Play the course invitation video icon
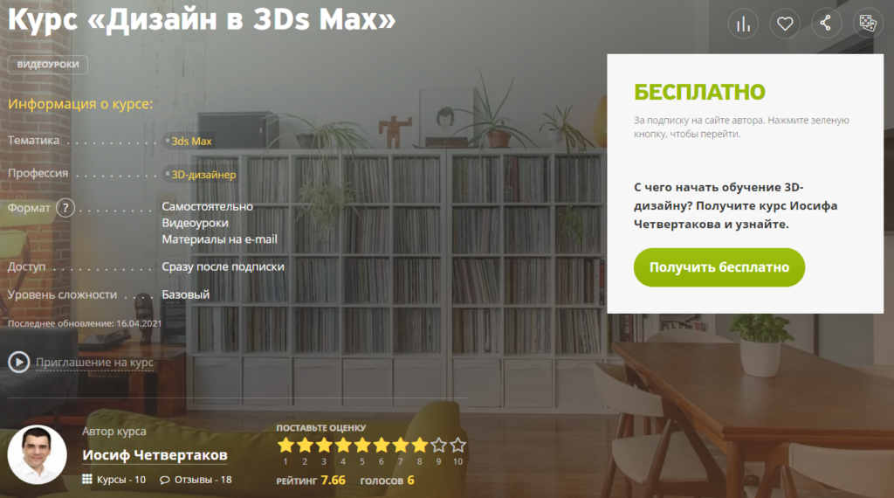894x498 pixels. [x=19, y=363]
